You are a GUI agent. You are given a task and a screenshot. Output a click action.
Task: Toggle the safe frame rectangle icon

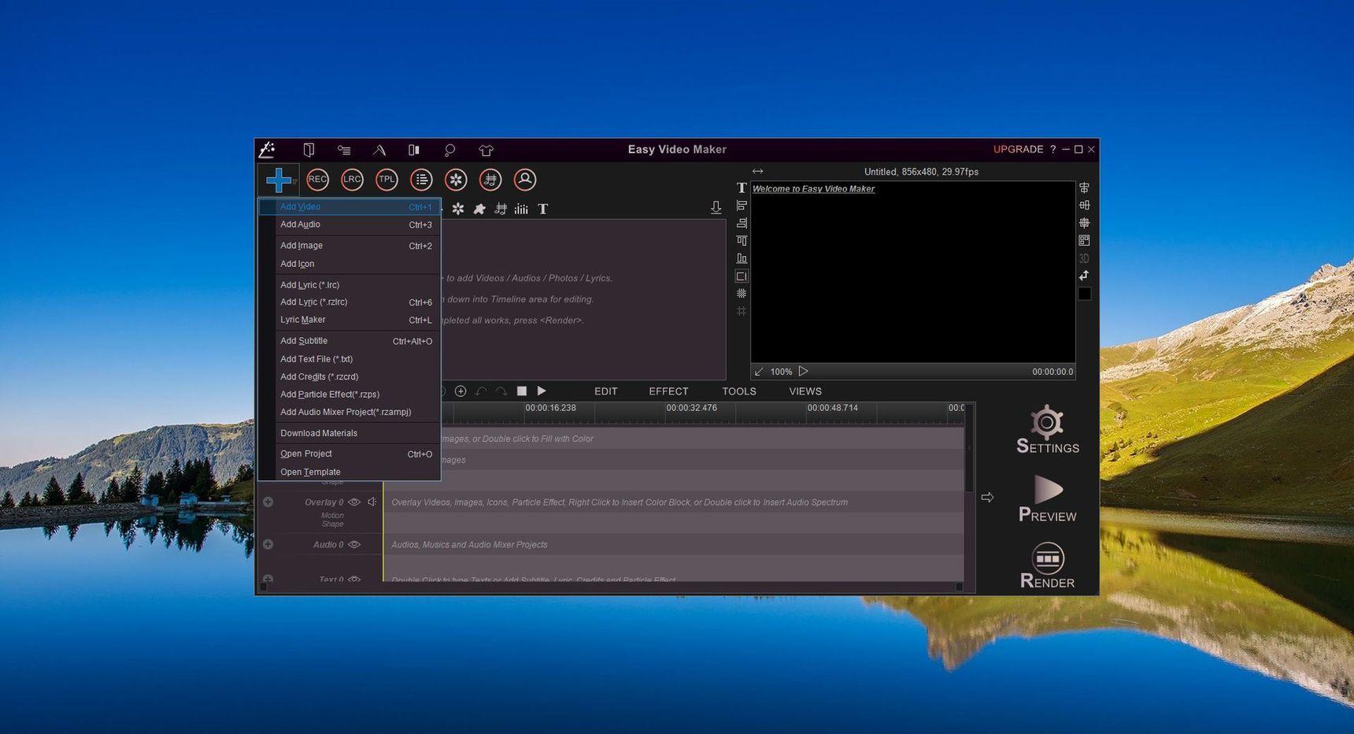(742, 276)
